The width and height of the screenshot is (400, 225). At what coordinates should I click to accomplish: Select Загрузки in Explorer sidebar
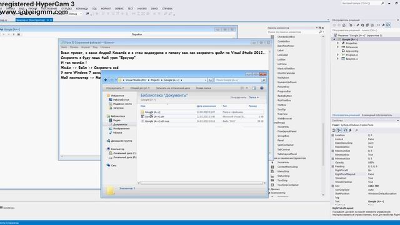(118, 108)
